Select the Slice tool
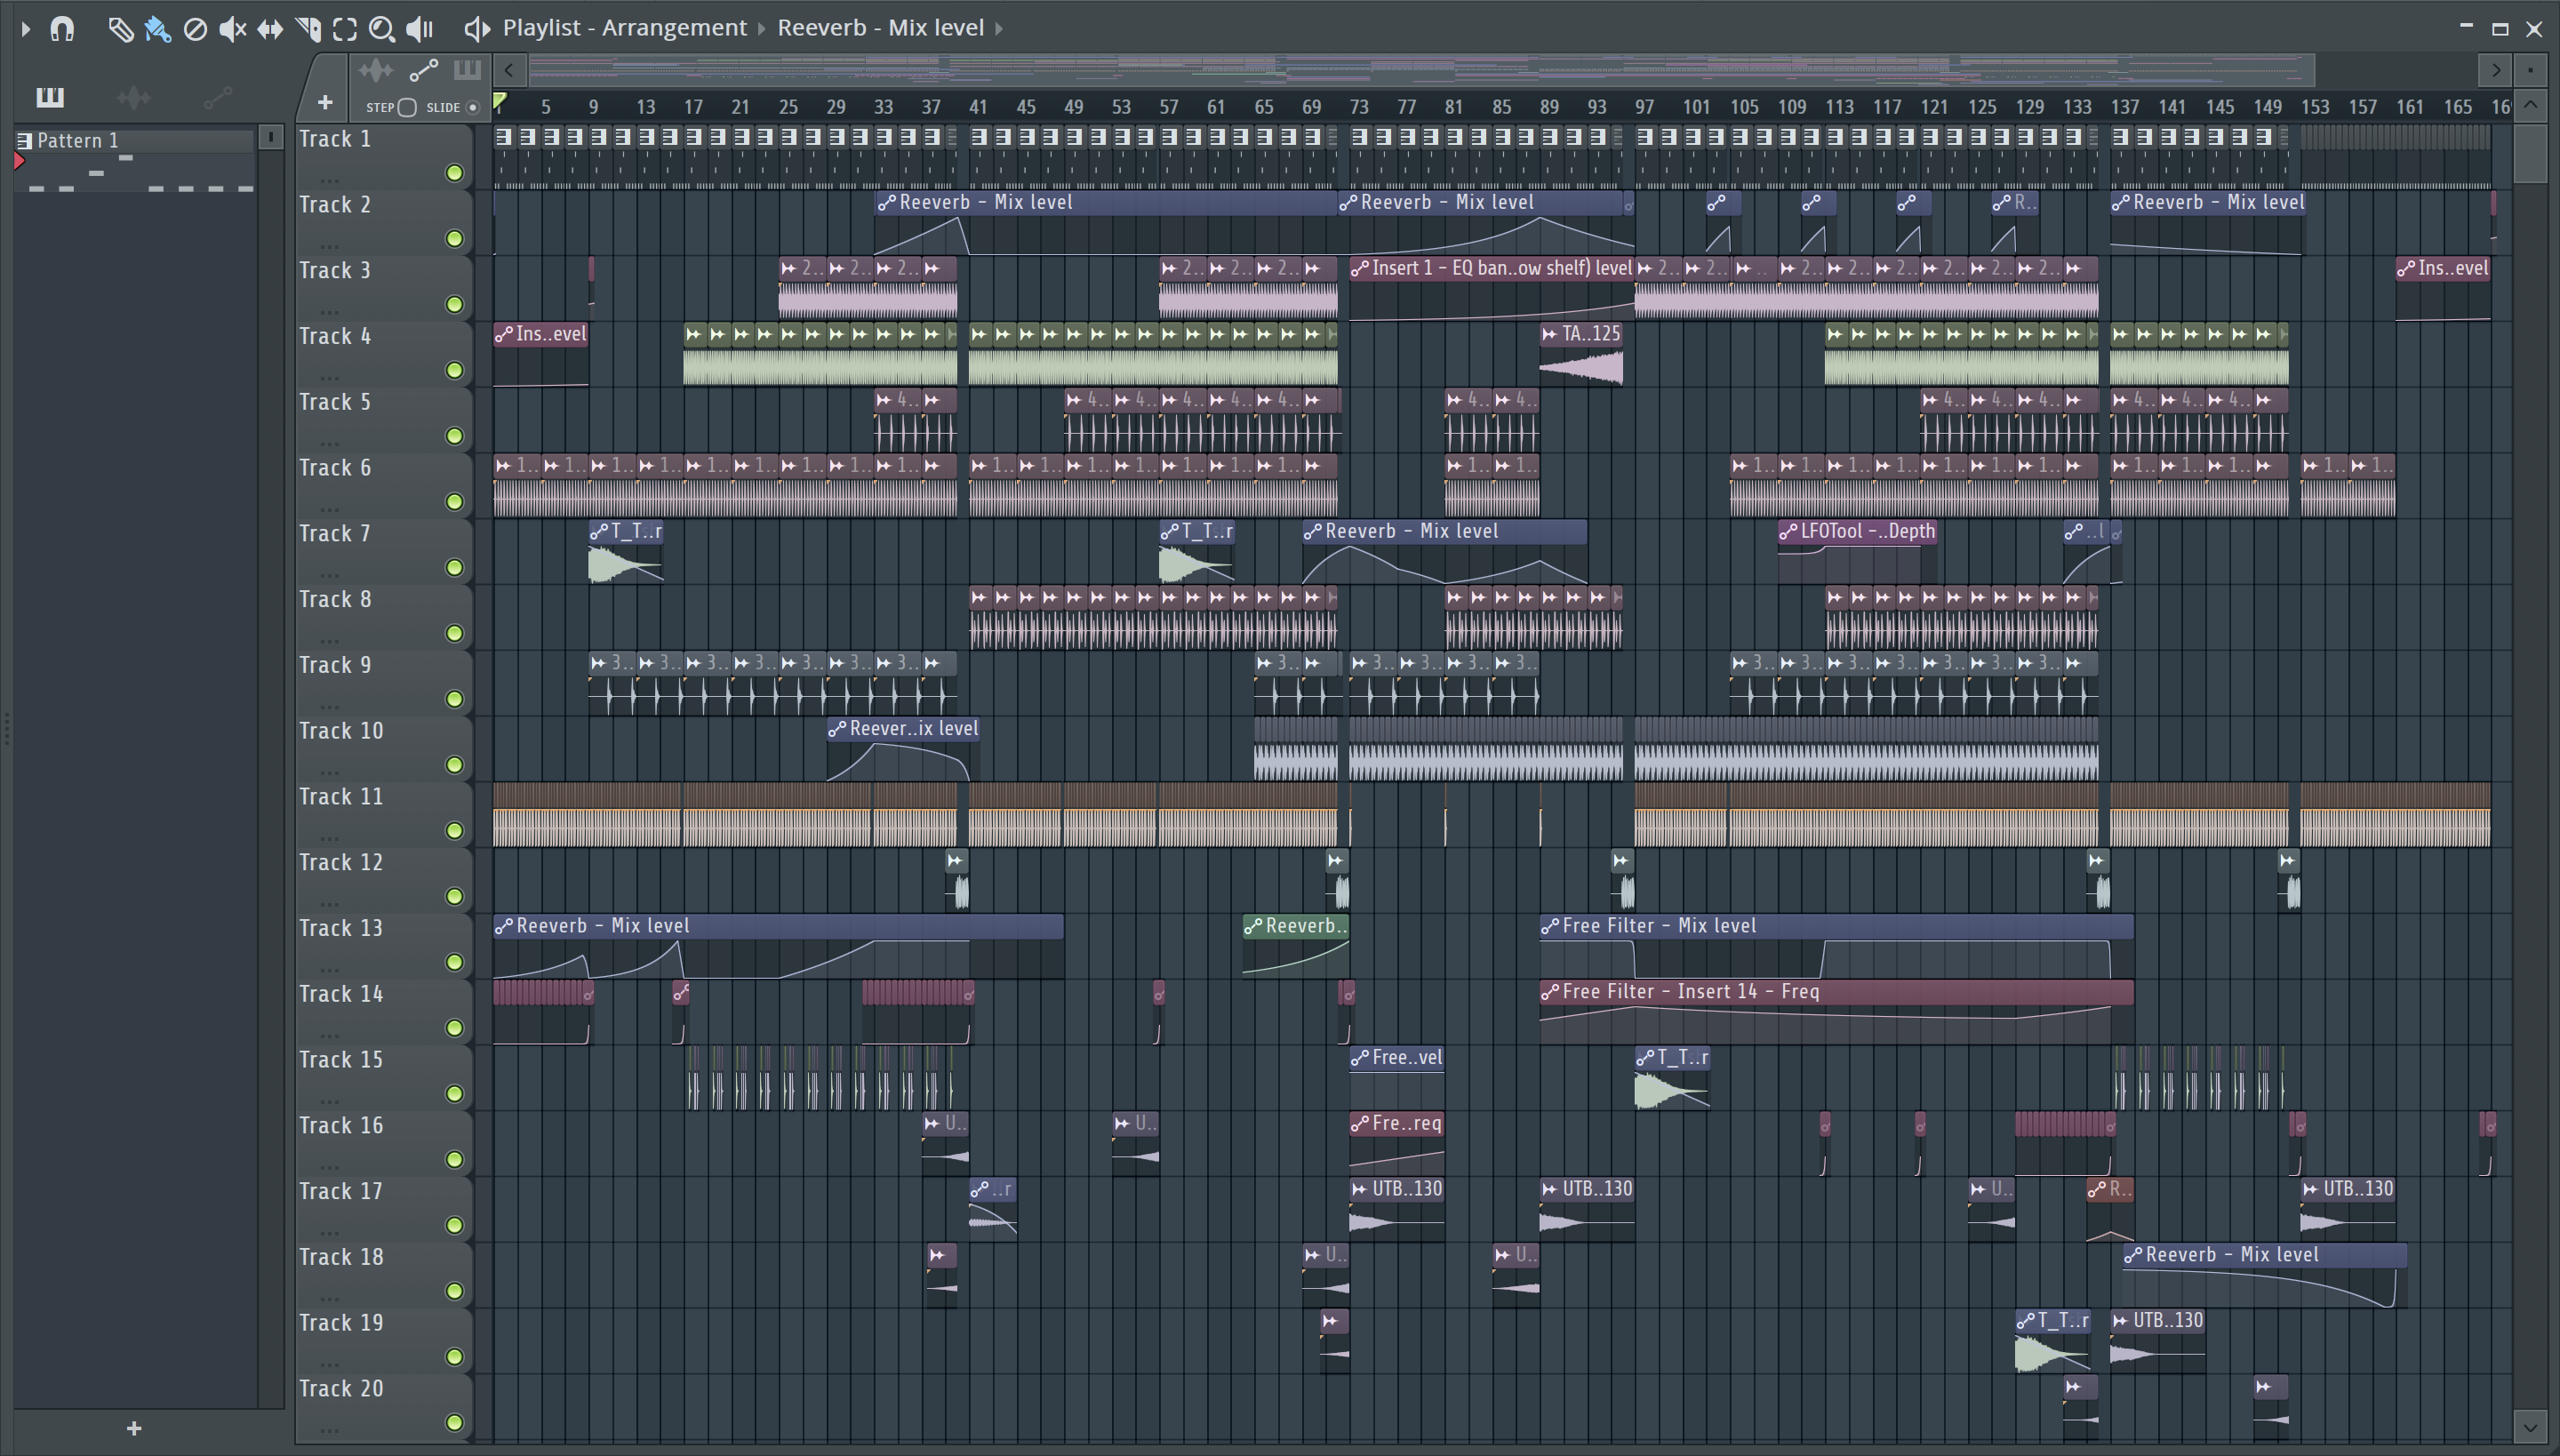This screenshot has height=1456, width=2560. pyautogui.click(x=308, y=29)
